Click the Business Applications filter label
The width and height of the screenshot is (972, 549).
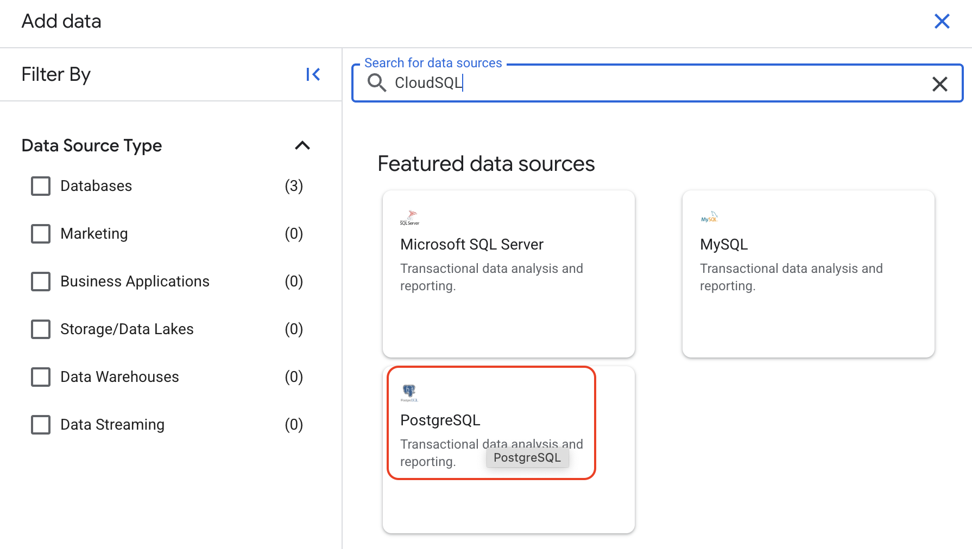coord(135,282)
